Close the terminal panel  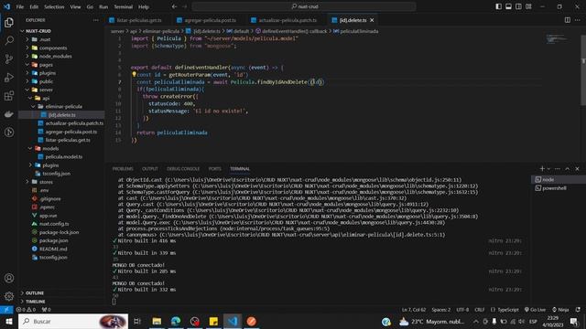click(x=577, y=168)
